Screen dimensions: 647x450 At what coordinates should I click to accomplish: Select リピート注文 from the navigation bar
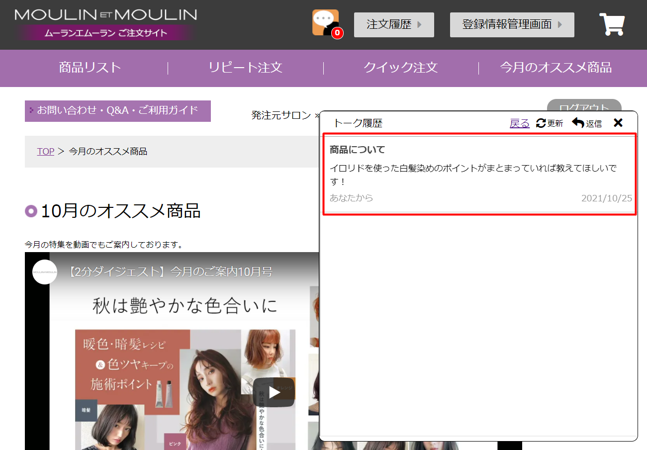click(245, 68)
